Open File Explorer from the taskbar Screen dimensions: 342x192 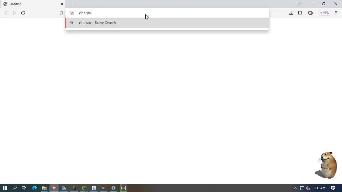coord(44,188)
